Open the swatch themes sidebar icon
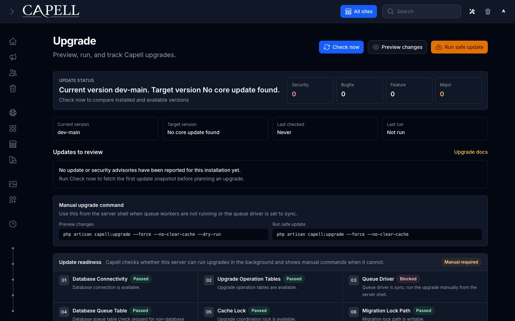Viewport: 515px width, 321px height. coord(13,160)
